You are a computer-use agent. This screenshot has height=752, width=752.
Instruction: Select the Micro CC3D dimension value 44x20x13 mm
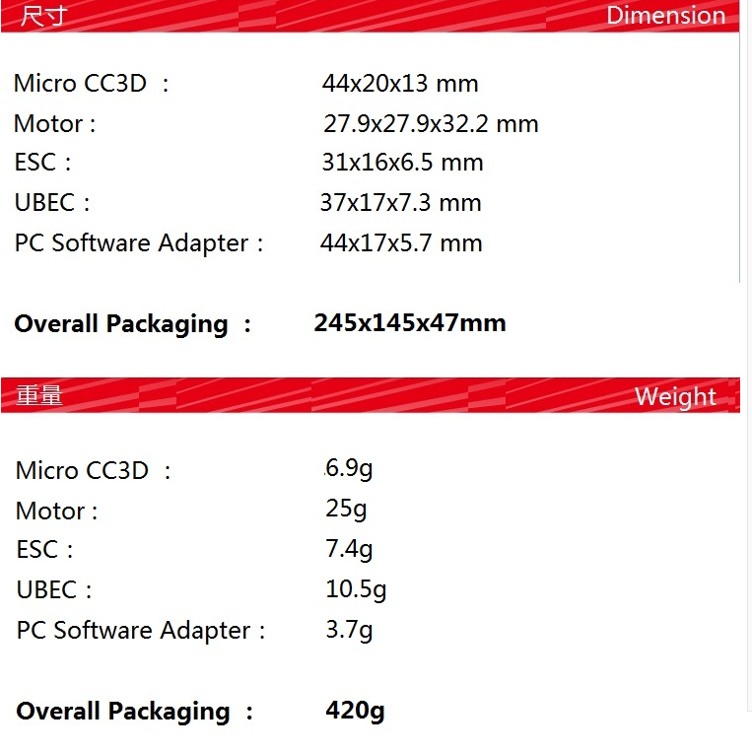(400, 84)
